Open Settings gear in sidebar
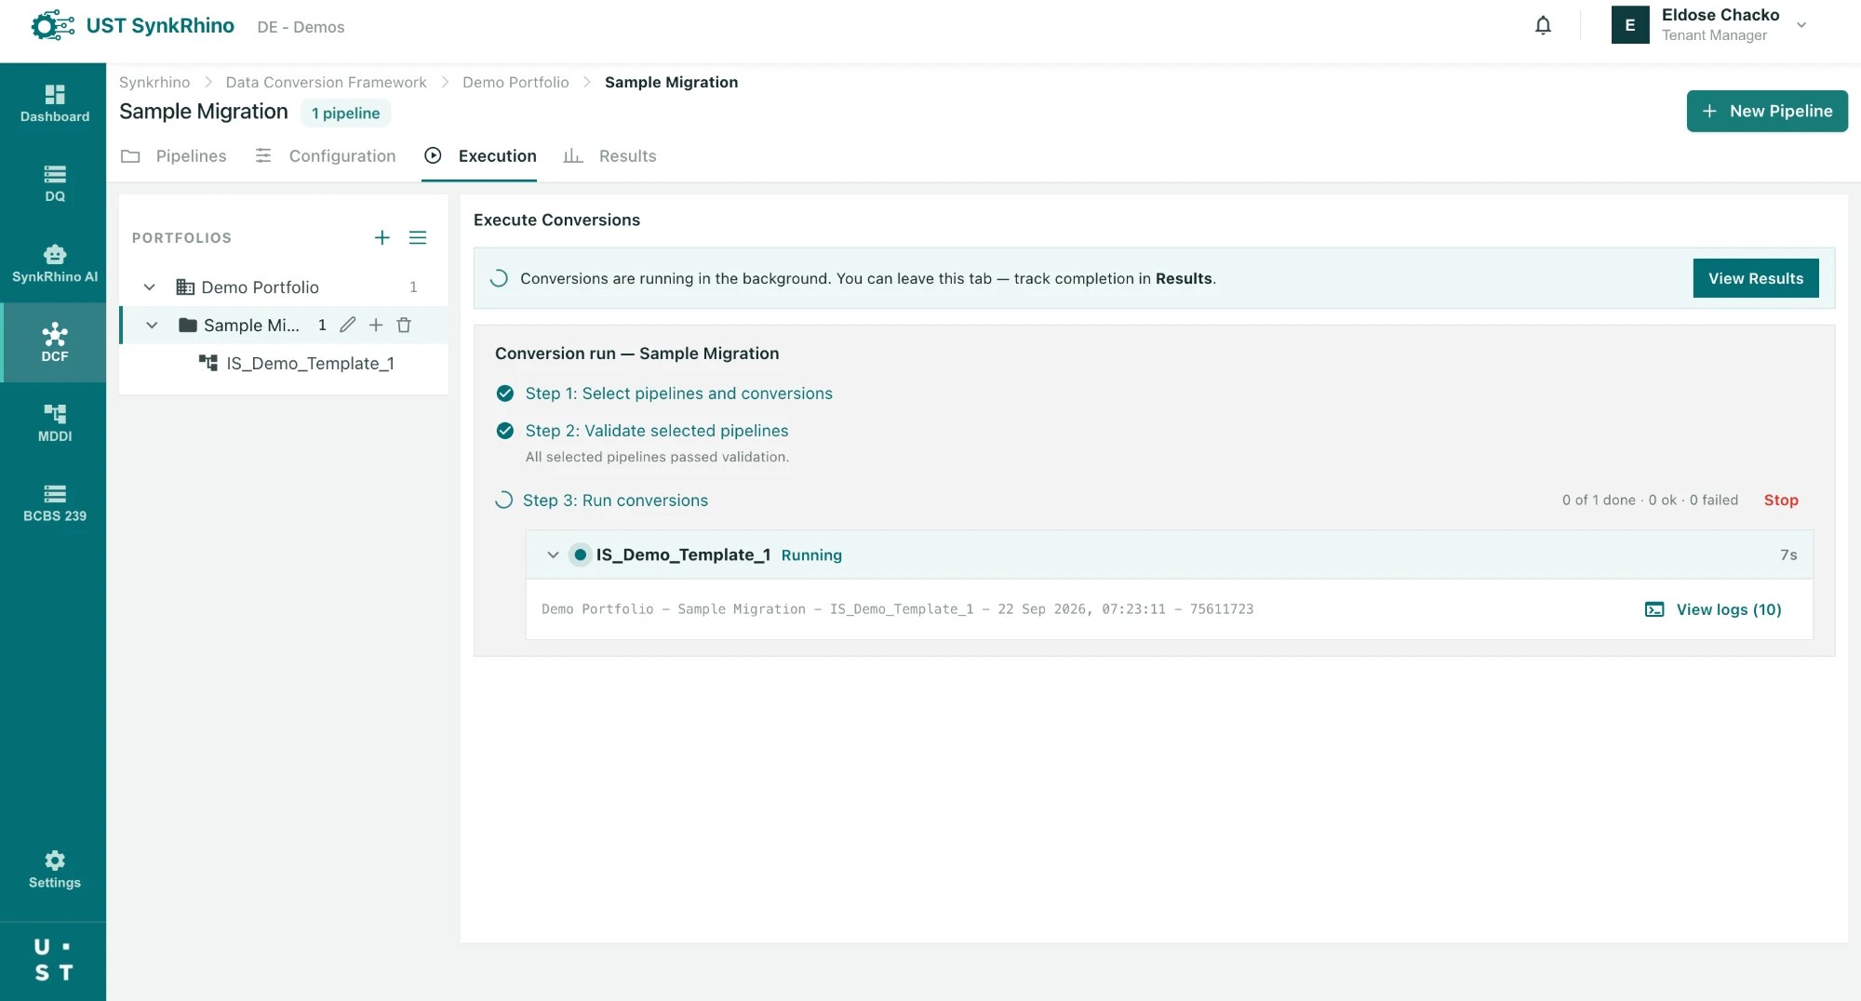1861x1001 pixels. 54,870
